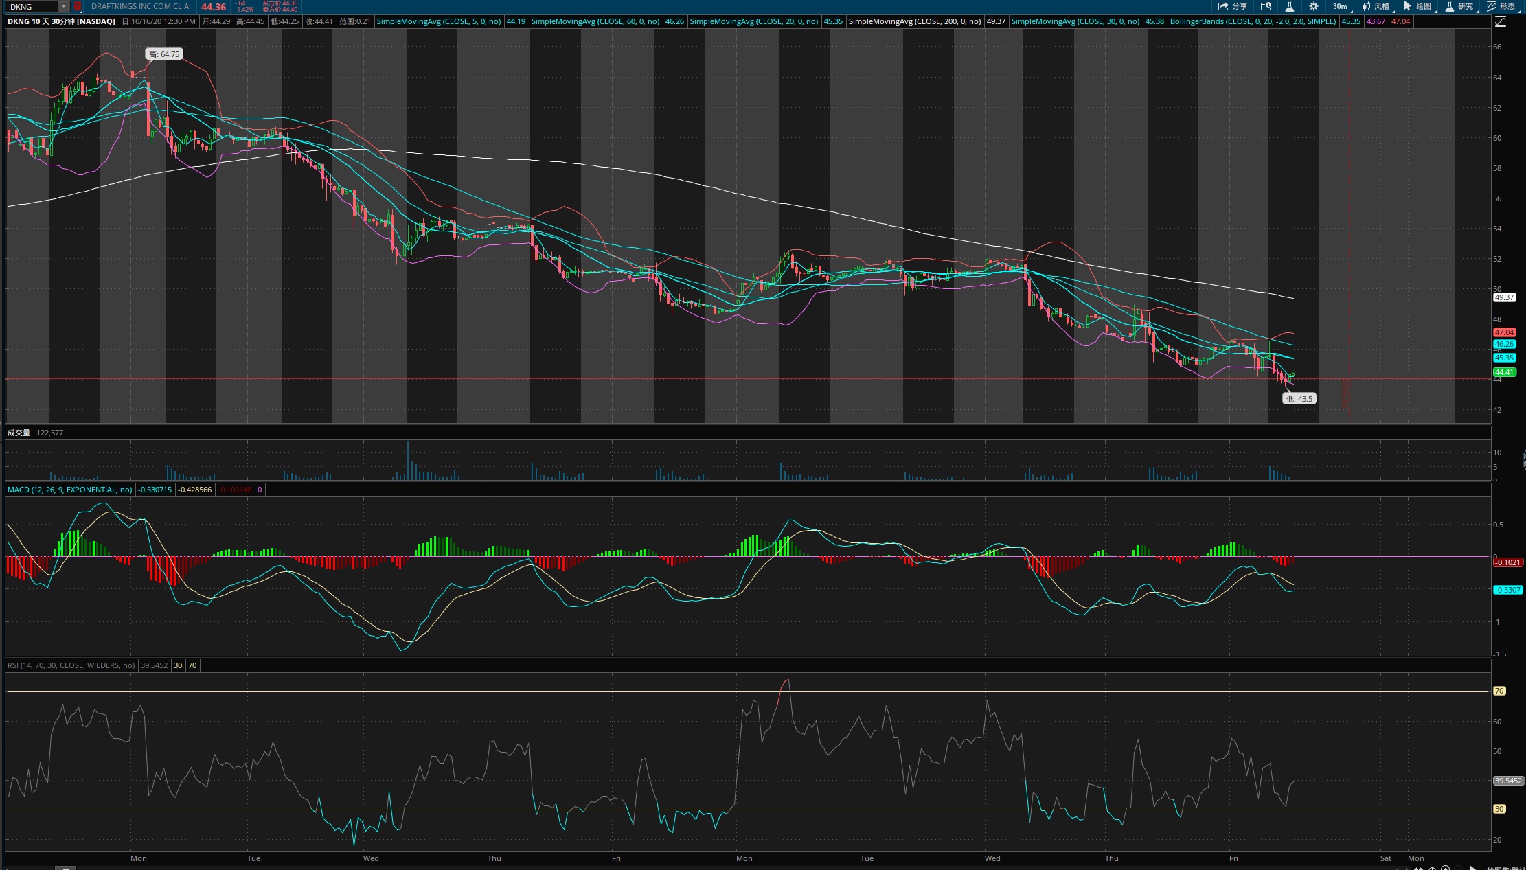Image resolution: width=1526 pixels, height=870 pixels.
Task: Click the share arrow icon
Action: pos(1223,6)
